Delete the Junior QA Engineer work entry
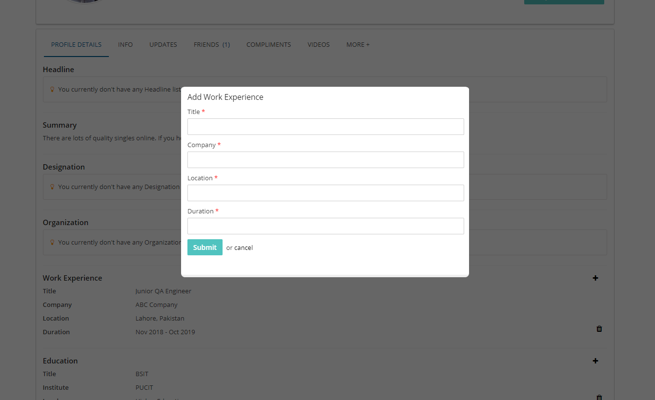655x400 pixels. [599, 329]
